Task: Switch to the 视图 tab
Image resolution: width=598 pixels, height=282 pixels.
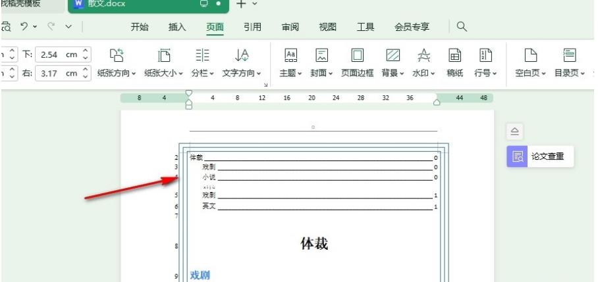Action: [327, 27]
